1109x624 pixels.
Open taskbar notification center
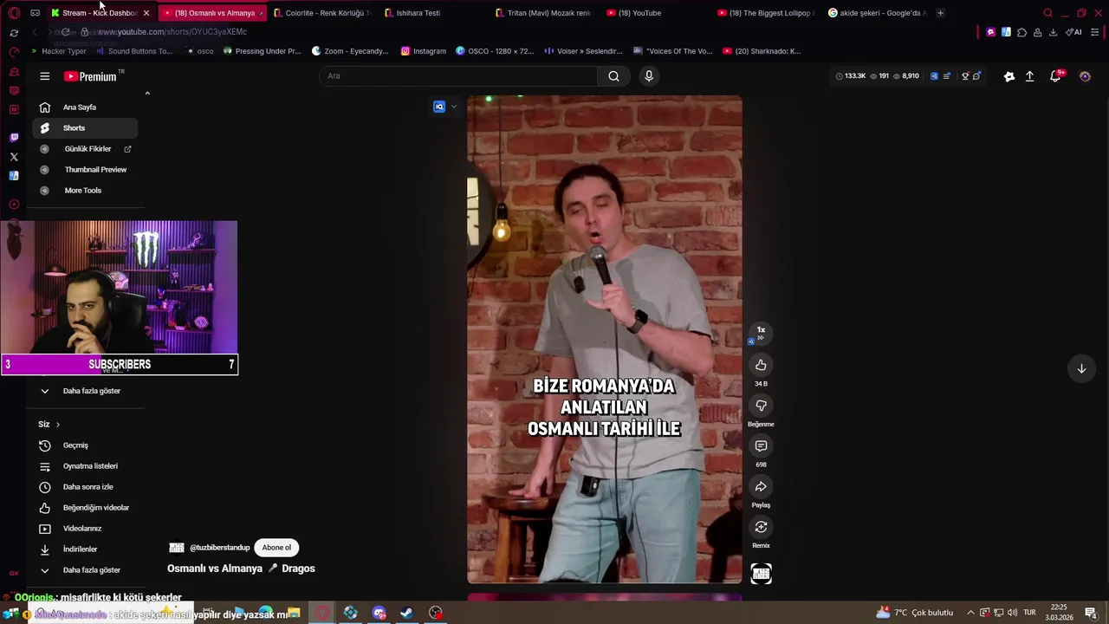[1091, 613]
